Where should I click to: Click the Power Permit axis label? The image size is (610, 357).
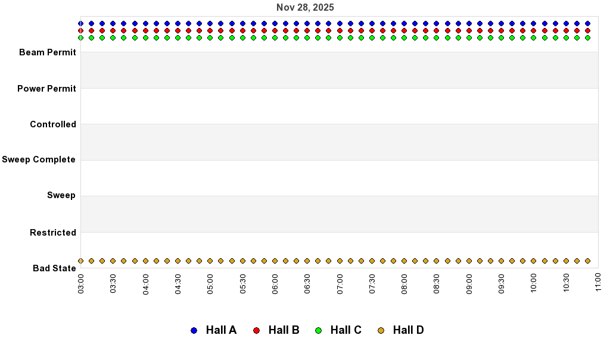pos(46,89)
